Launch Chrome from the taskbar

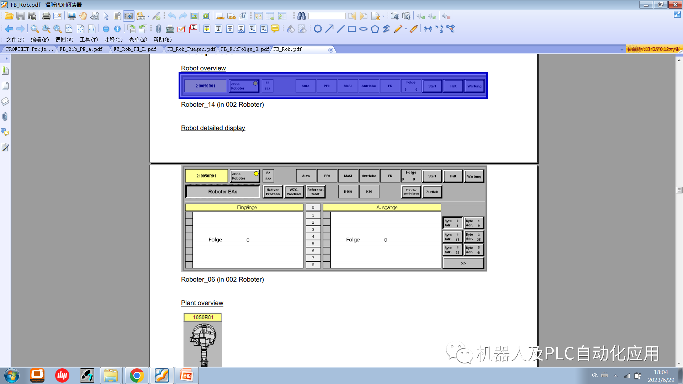[x=137, y=375]
